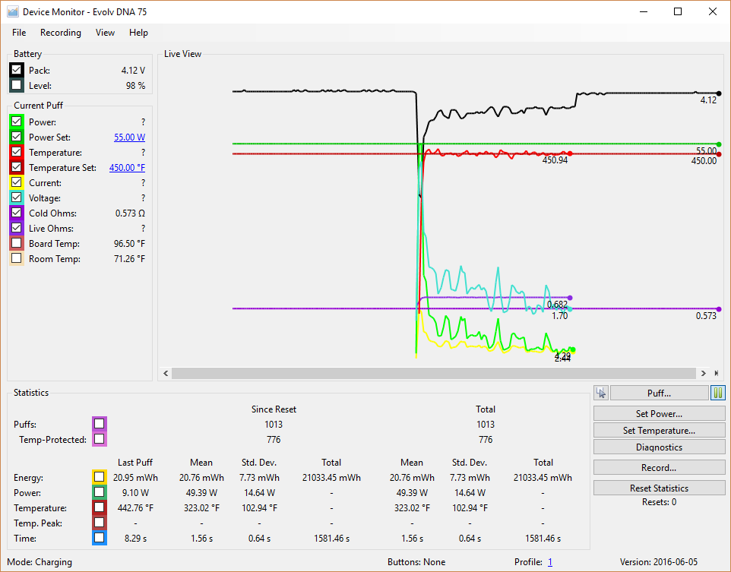731x572 pixels.
Task: Click the 55.00 W Power Set link
Action: (129, 137)
